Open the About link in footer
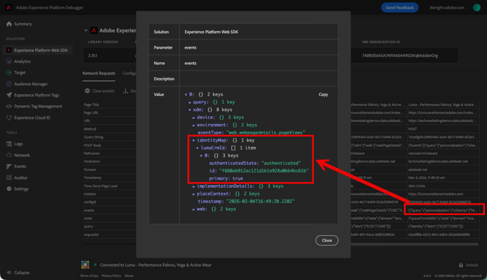 tap(129, 275)
